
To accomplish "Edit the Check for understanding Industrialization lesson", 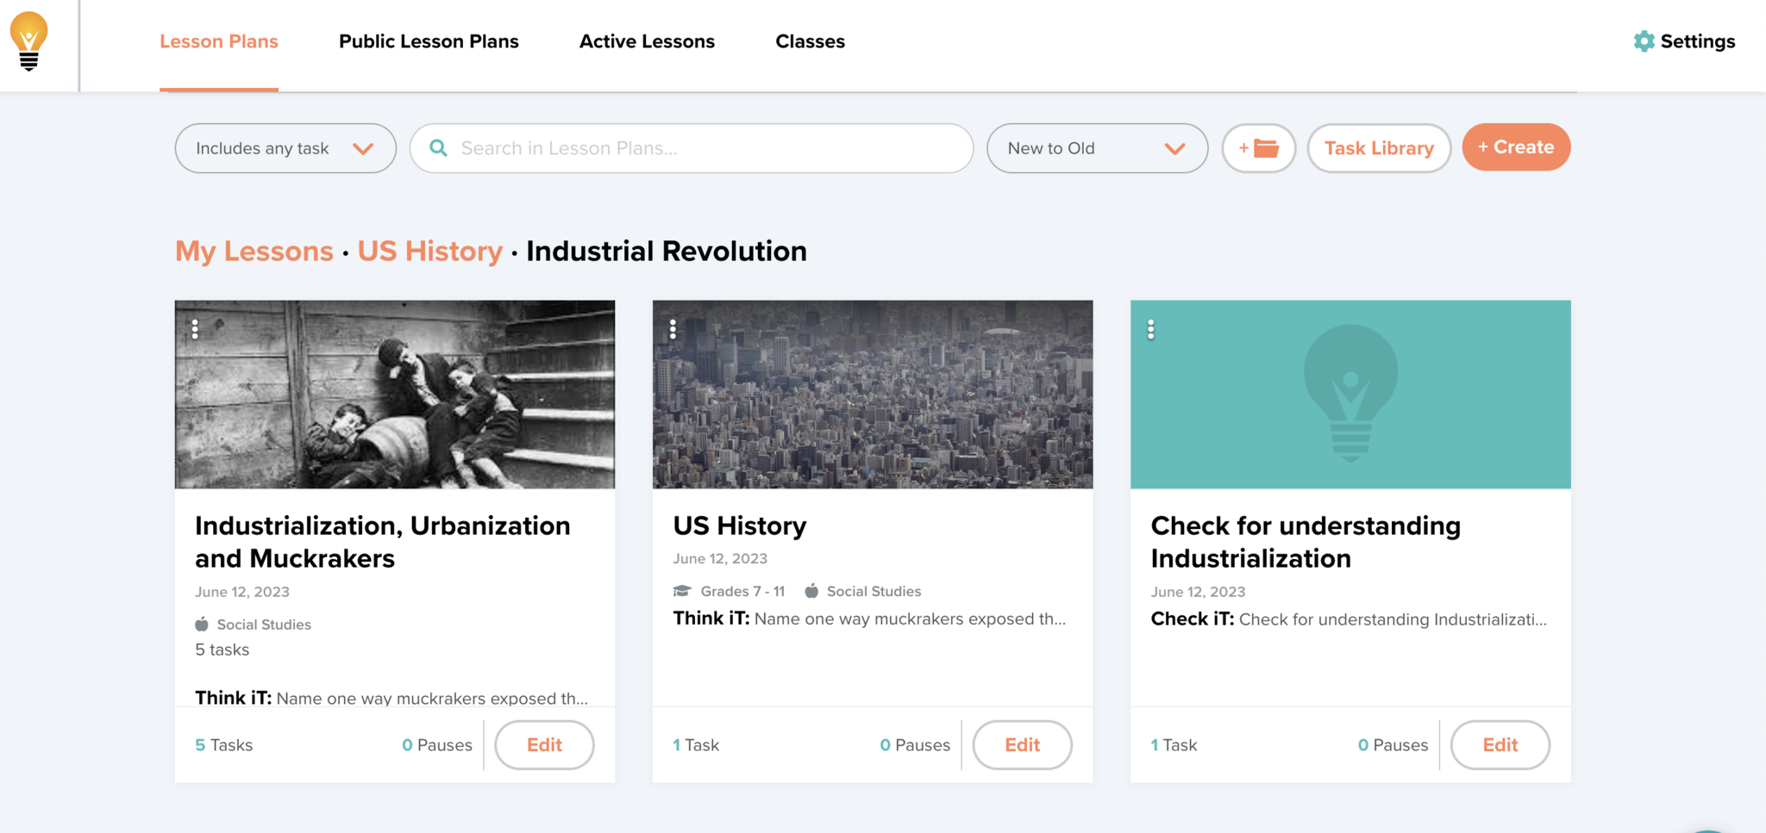I will pyautogui.click(x=1500, y=745).
